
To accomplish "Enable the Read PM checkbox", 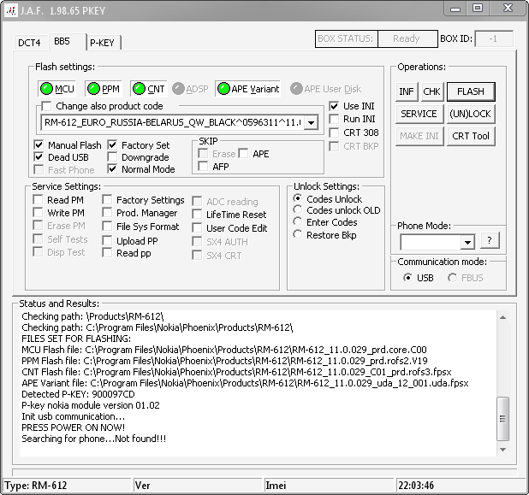I will [38, 200].
